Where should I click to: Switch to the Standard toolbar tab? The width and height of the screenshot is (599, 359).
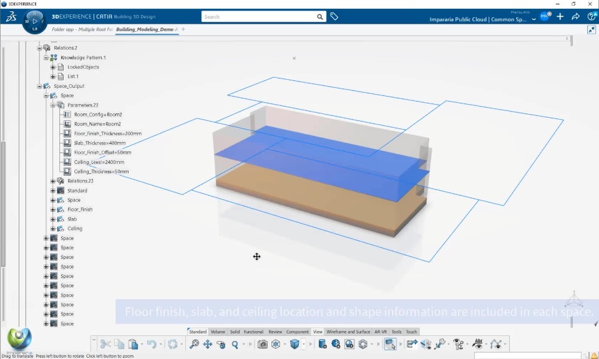point(198,332)
